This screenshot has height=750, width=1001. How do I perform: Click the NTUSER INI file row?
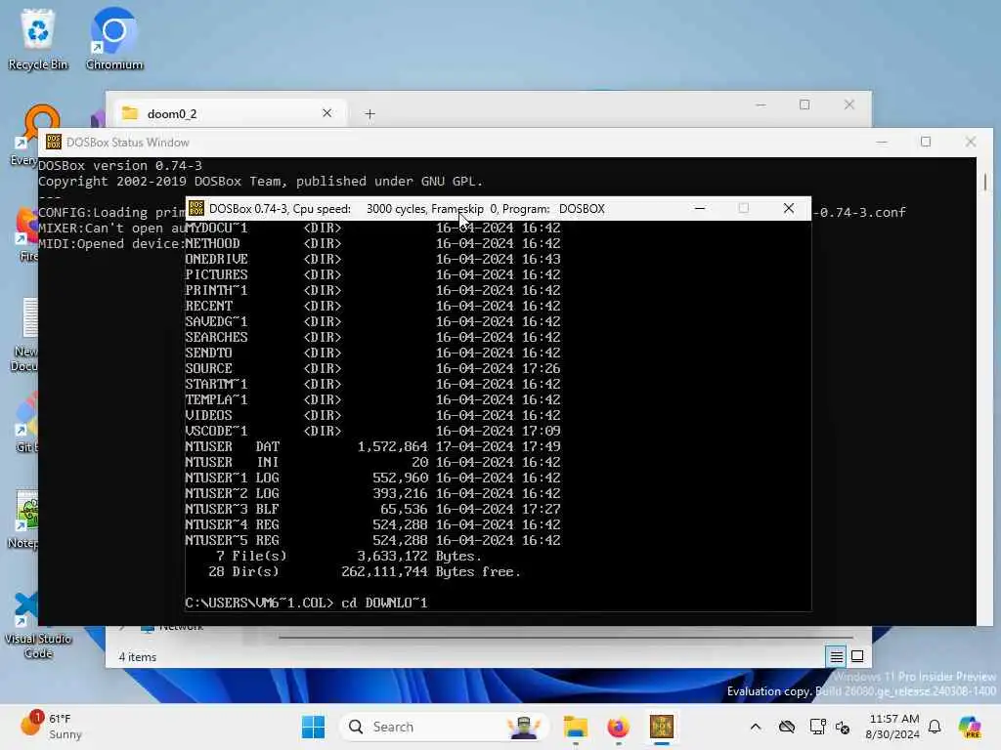click(x=372, y=462)
